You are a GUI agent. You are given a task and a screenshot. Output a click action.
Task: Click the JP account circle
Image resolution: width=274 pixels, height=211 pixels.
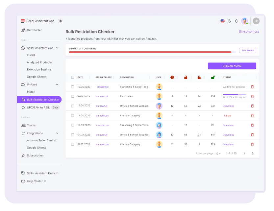[x=256, y=21]
